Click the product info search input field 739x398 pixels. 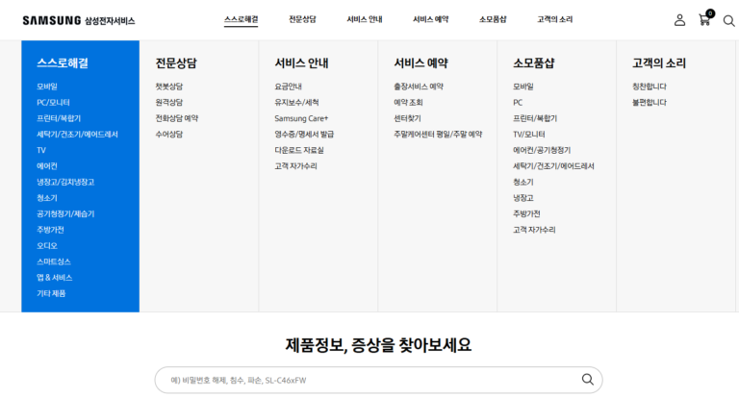[378, 380]
